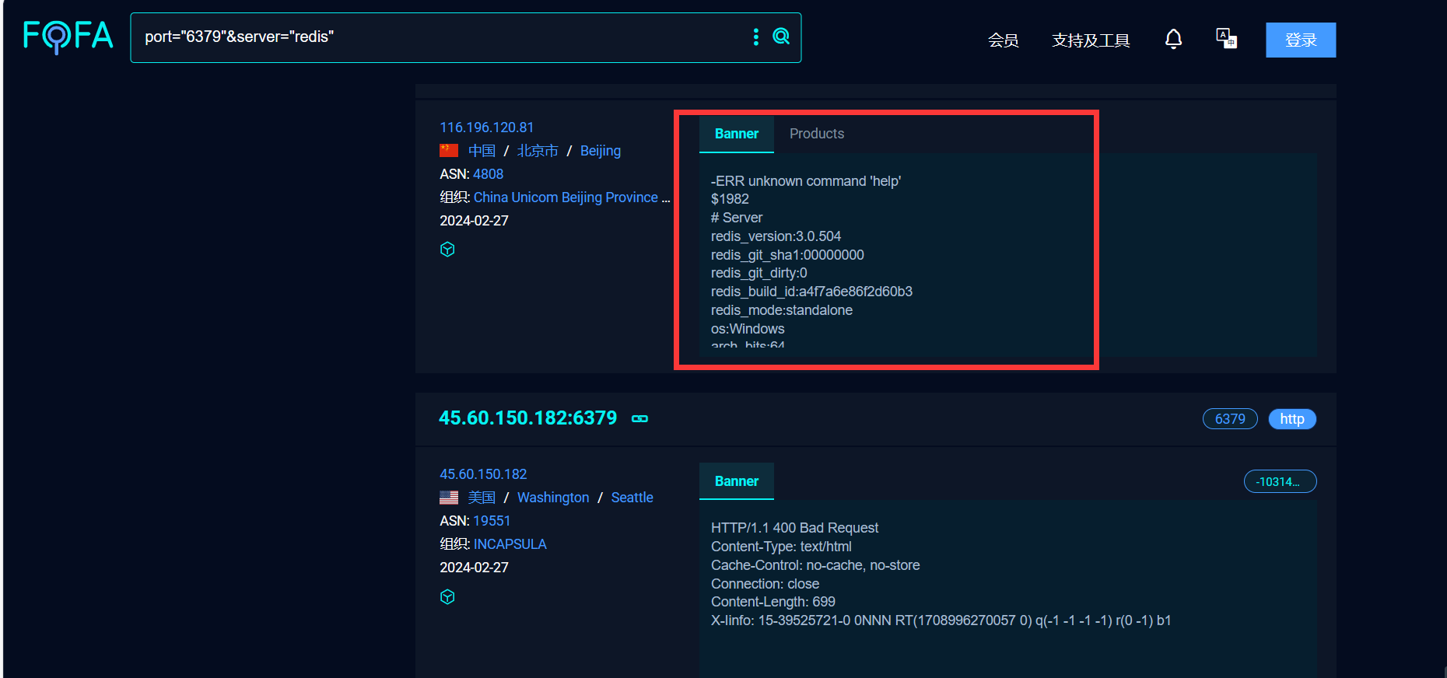Click the cube icon under 116.196.120.81 entry
The image size is (1447, 678).
click(x=447, y=250)
